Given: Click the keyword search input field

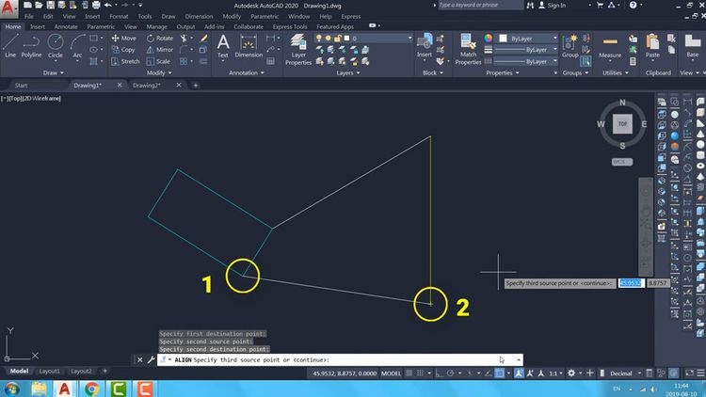Looking at the screenshot, I should [480, 6].
